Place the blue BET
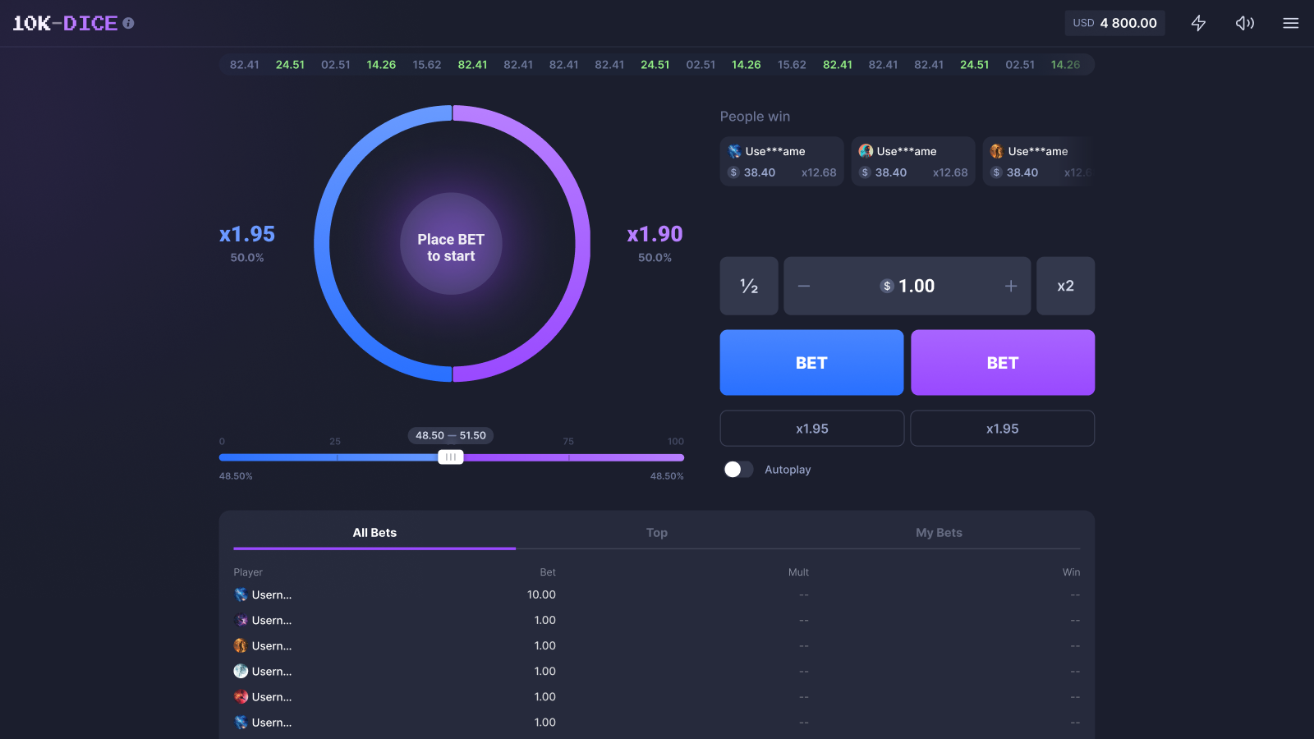Viewport: 1314px width, 739px height. tap(811, 362)
